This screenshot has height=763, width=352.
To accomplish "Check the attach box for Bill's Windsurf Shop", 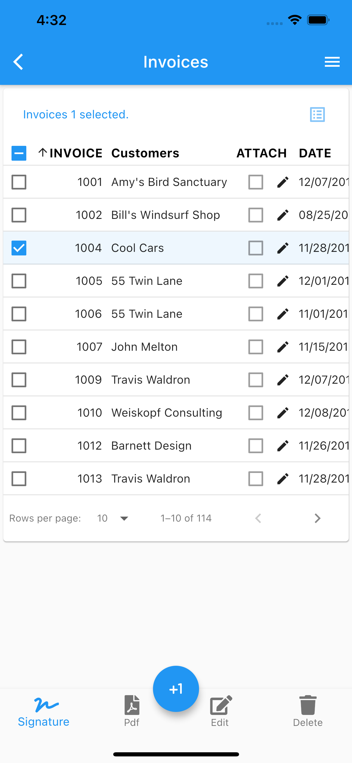I will pyautogui.click(x=256, y=215).
